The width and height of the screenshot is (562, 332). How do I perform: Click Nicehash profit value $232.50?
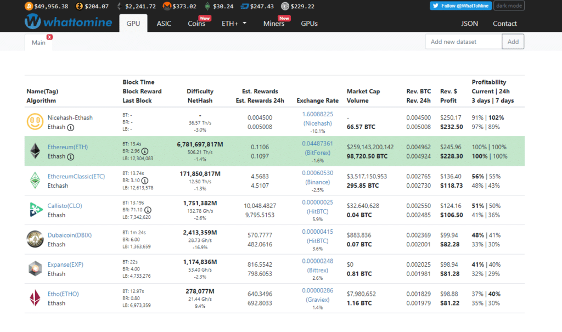pyautogui.click(x=452, y=127)
